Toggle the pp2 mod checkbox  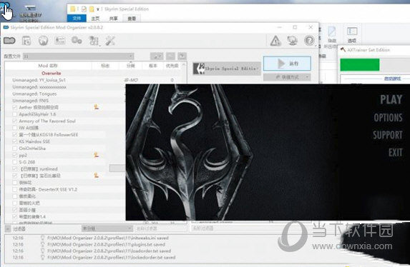coord(14,155)
